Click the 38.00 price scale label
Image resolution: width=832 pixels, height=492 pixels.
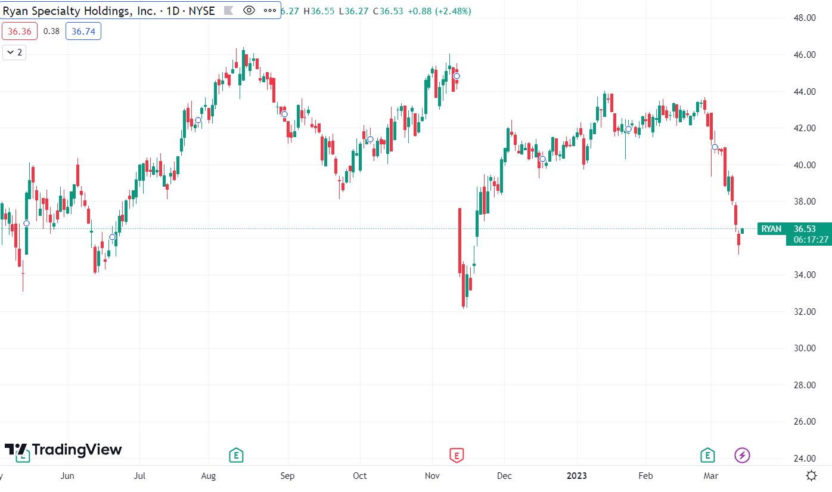click(x=806, y=202)
